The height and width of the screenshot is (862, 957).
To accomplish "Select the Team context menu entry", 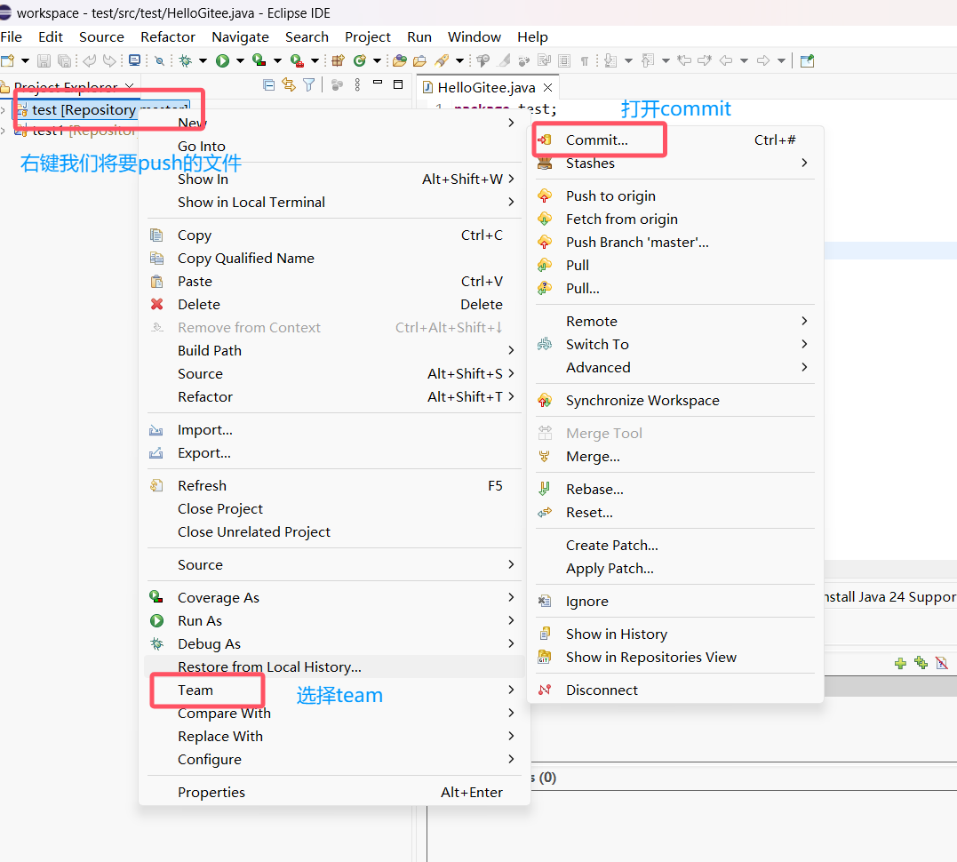I will (x=332, y=690).
